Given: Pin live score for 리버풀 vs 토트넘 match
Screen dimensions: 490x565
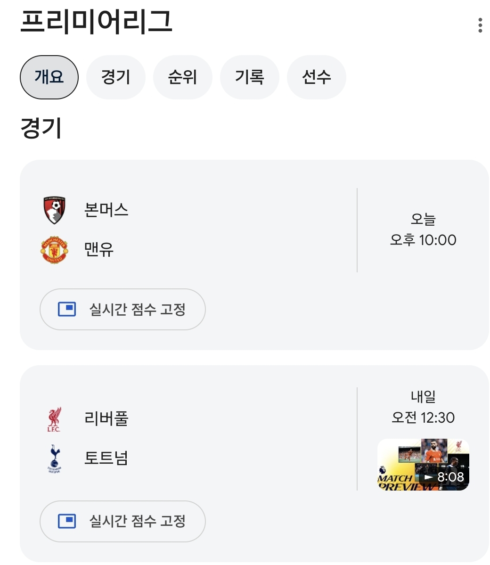Looking at the screenshot, I should pyautogui.click(x=122, y=521).
